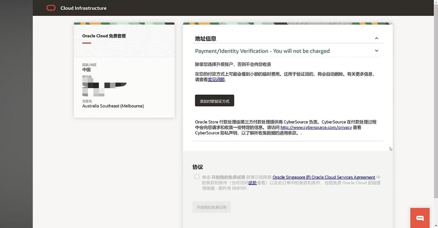Screen dimensions: 438x228
Task: Click the Oracle logo icon
Action: pyautogui.click(x=51, y=8)
